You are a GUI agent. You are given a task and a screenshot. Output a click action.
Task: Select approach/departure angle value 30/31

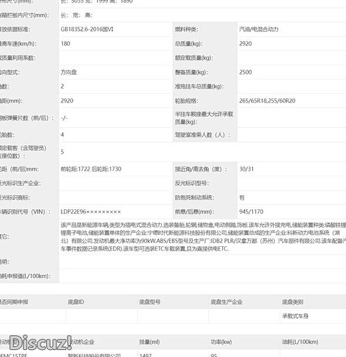click(246, 169)
